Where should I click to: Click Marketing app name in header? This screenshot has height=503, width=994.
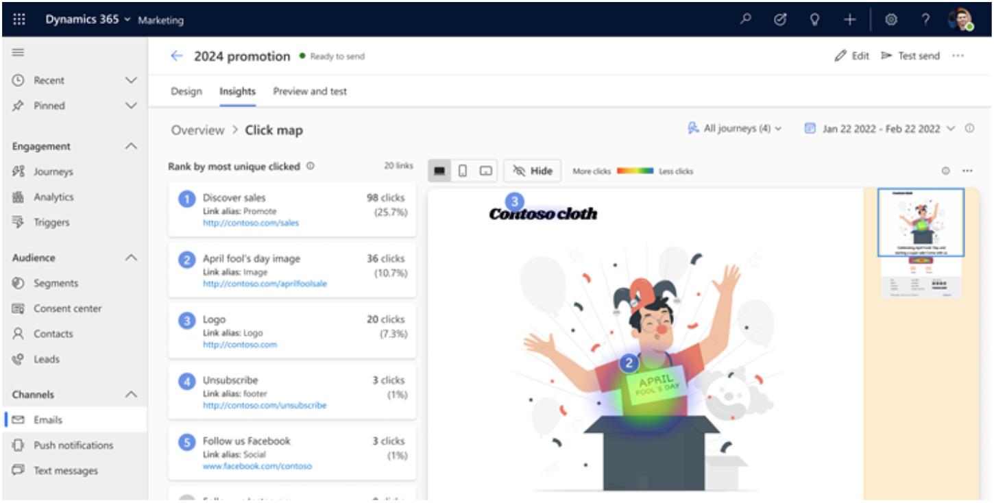click(x=160, y=21)
